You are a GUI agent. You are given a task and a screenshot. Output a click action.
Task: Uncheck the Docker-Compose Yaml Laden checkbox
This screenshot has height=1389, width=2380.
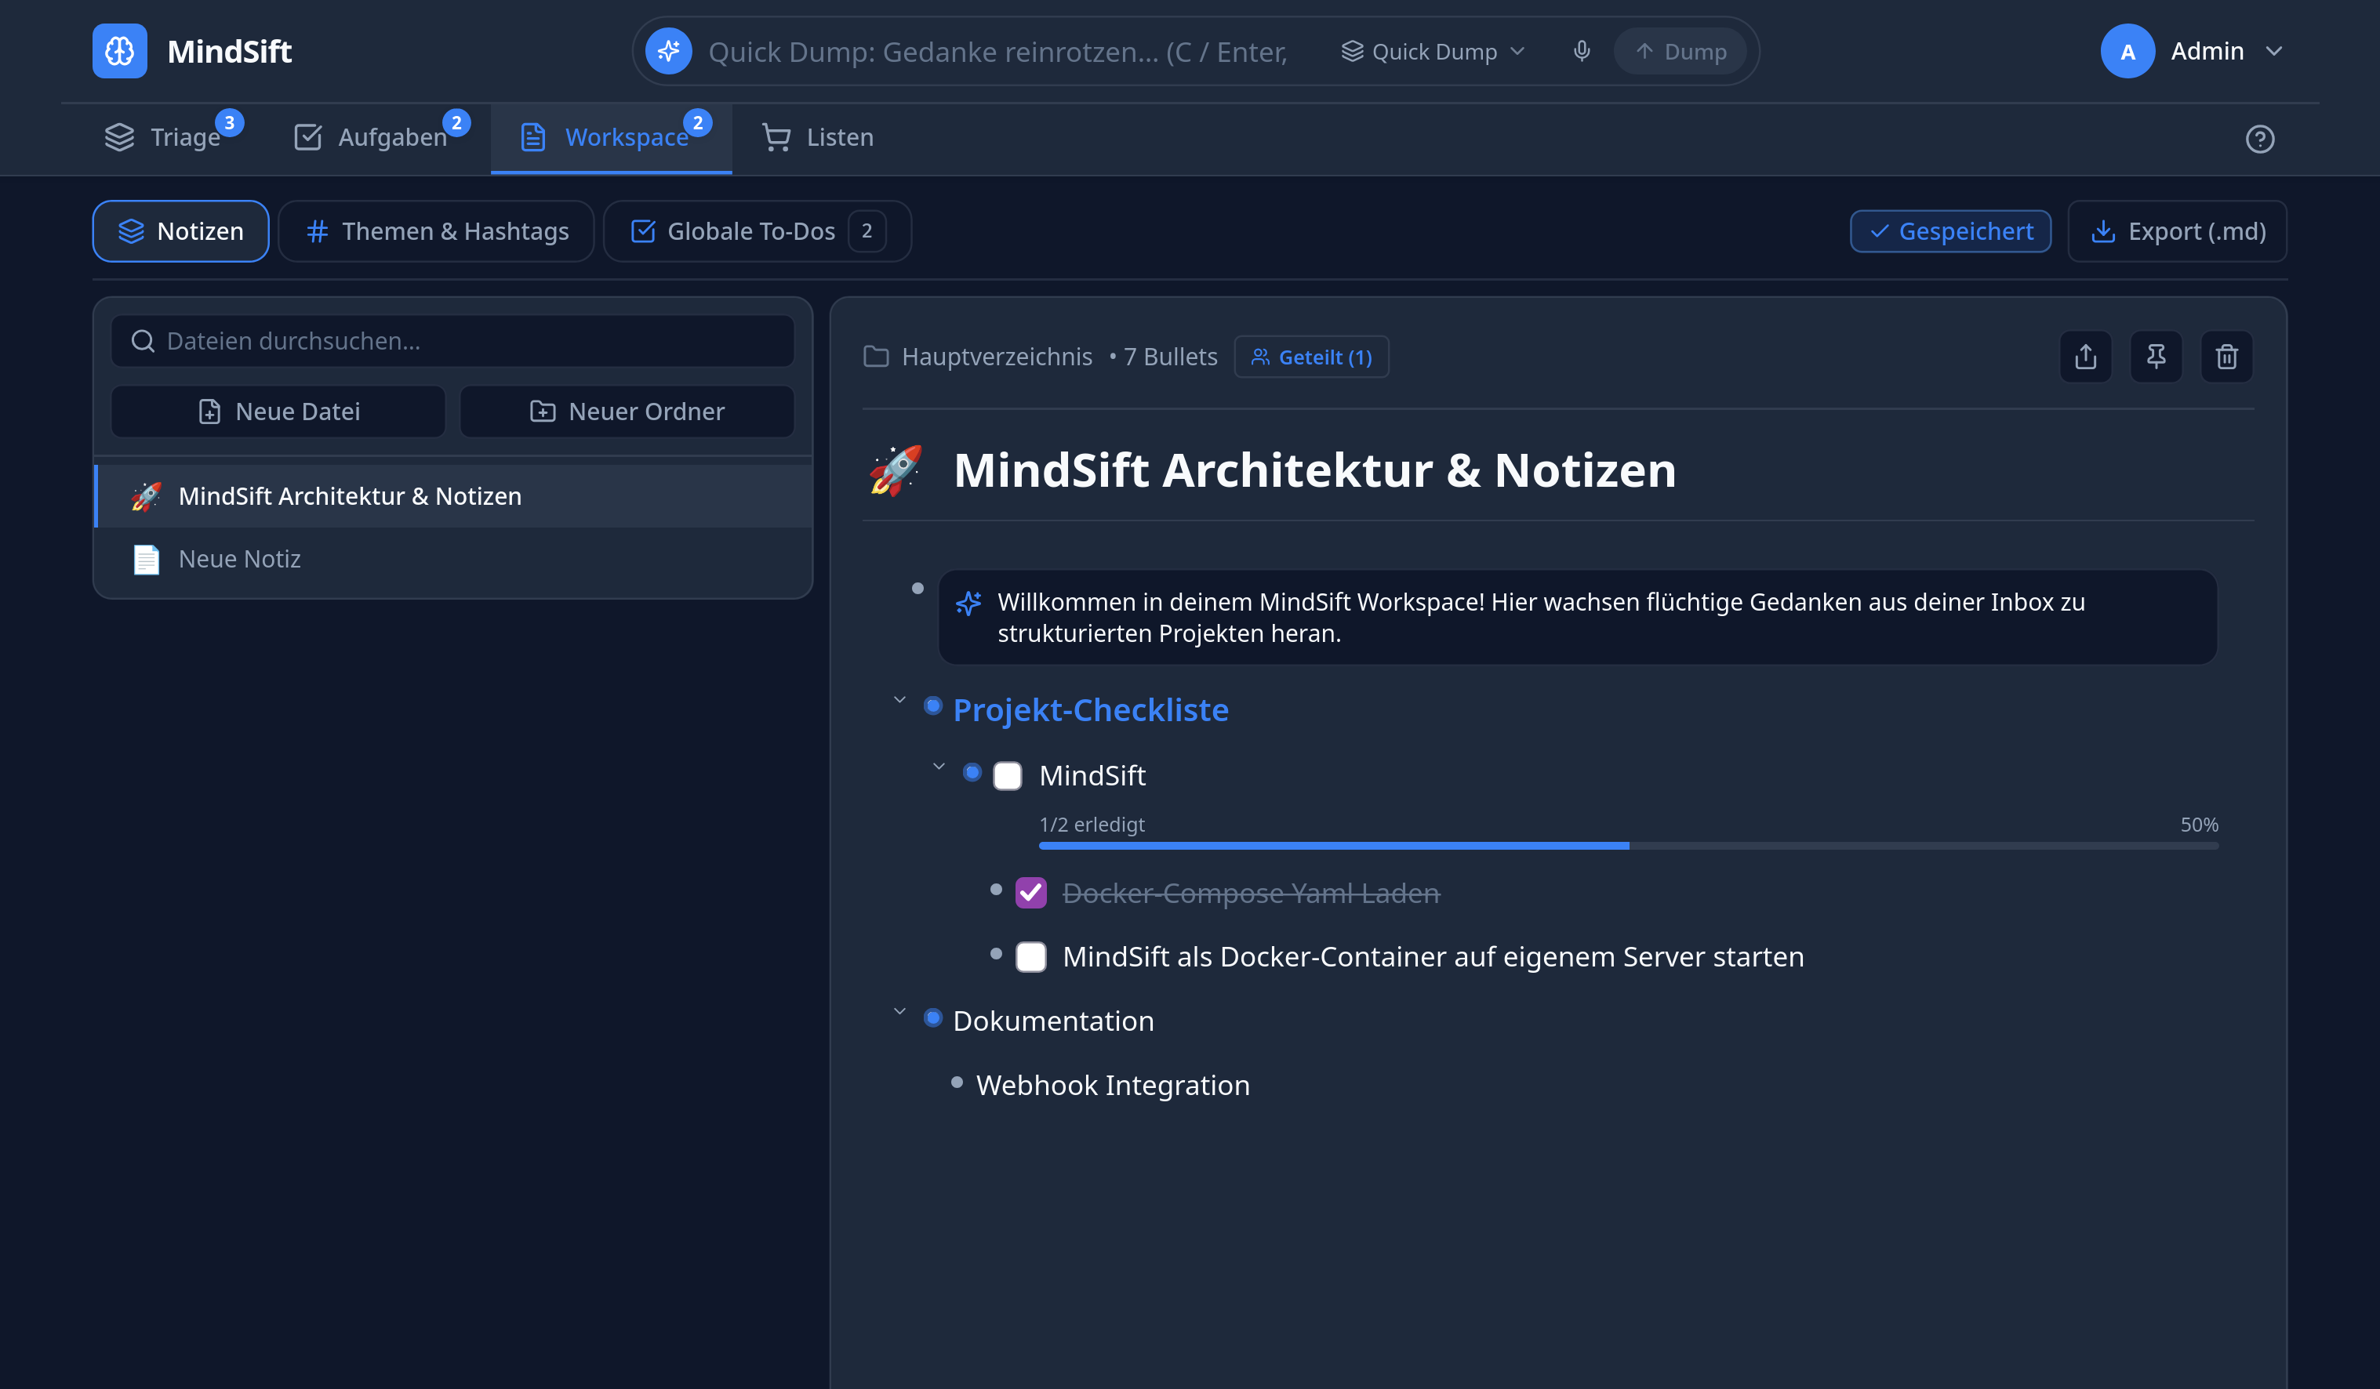tap(1030, 894)
